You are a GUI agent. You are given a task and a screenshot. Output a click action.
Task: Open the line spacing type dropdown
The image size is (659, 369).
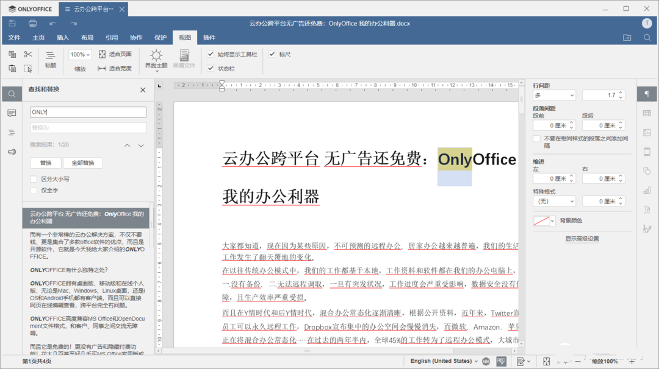554,95
